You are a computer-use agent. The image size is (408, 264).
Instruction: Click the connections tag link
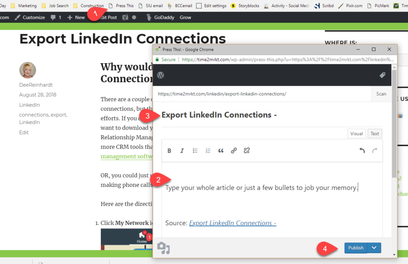coord(34,115)
